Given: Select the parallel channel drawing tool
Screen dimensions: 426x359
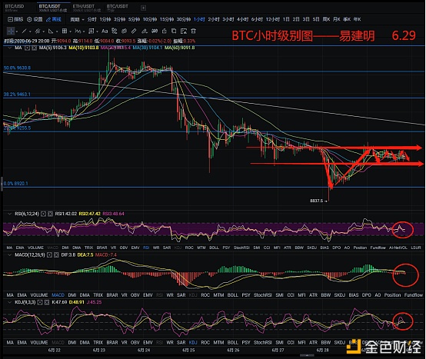Looking at the screenshot, I should click(38, 32).
